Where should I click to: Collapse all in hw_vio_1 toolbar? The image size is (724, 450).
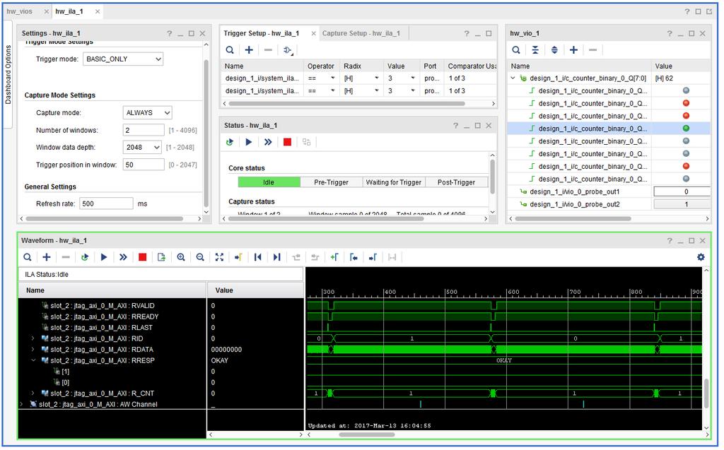(535, 50)
